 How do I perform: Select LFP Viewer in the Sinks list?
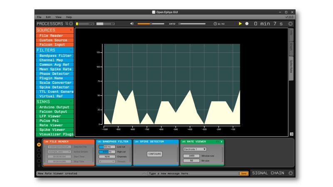point(55,116)
